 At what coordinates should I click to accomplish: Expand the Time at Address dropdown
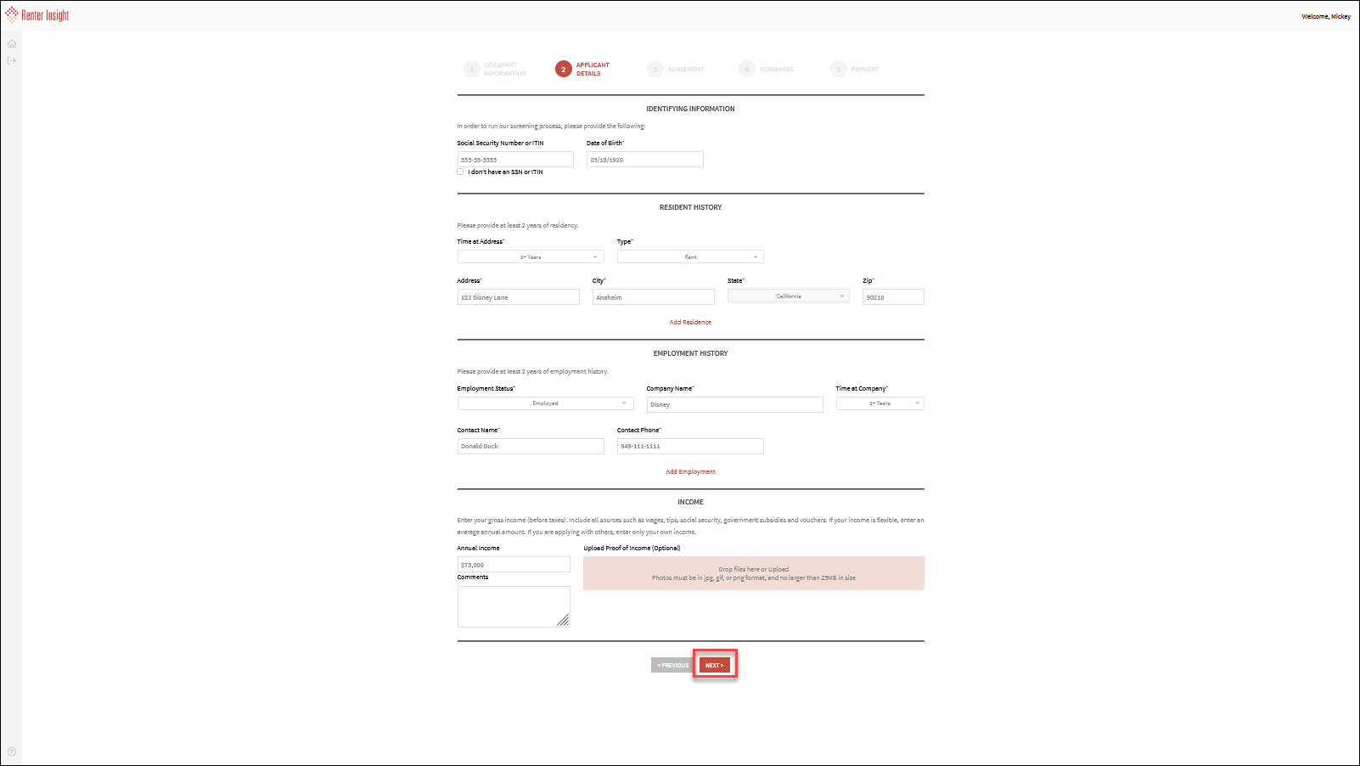pyautogui.click(x=531, y=256)
